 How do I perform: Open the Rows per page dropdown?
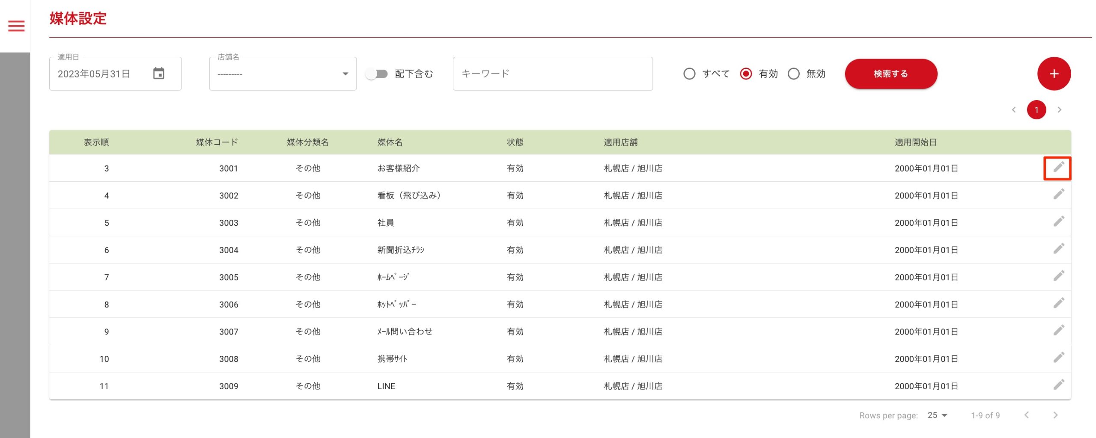(x=937, y=415)
